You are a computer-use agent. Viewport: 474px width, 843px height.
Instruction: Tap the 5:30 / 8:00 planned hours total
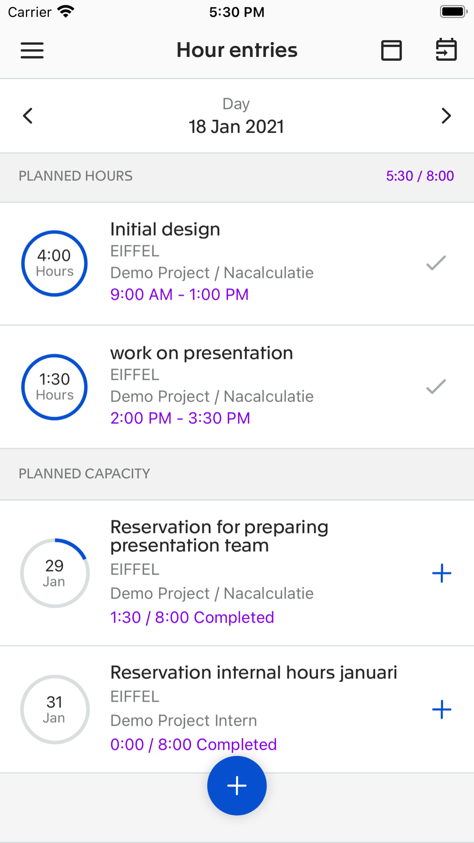420,176
